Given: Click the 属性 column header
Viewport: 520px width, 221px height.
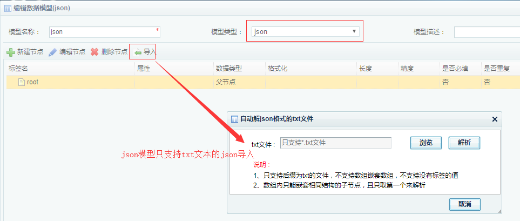Looking at the screenshot, I should [x=144, y=69].
